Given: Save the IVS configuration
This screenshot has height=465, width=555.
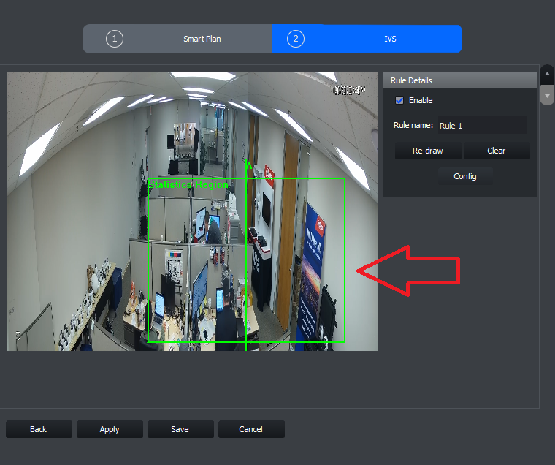Looking at the screenshot, I should (x=180, y=429).
